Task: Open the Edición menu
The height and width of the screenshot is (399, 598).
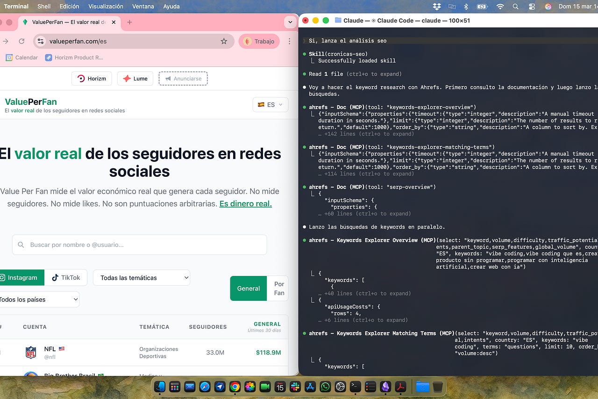Action: tap(69, 7)
